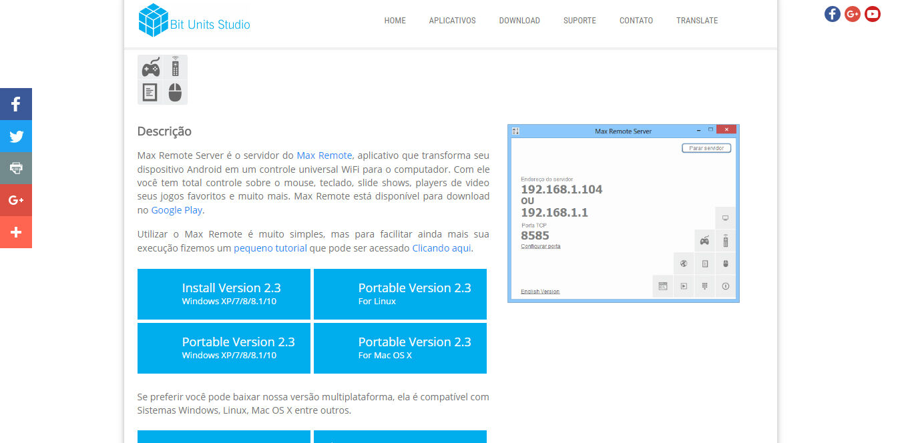Go to the HOME menu item
This screenshot has height=443, width=900.
395,21
